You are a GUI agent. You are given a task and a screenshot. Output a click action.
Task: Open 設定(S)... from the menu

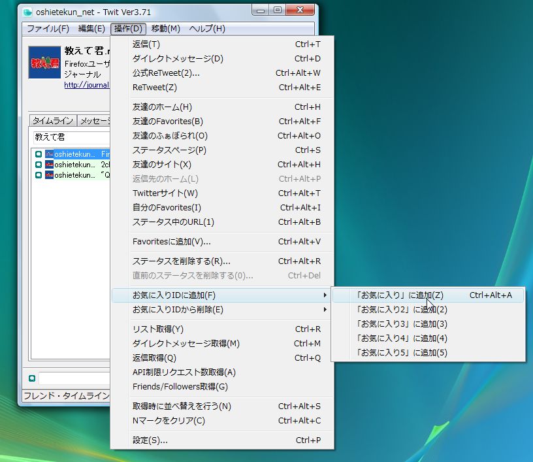click(223, 440)
